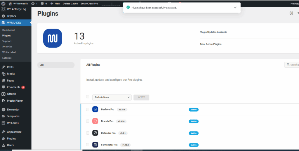Screen dimensions: 299x151
Task: Open WPForms sidebar icon
Action: [4, 123]
